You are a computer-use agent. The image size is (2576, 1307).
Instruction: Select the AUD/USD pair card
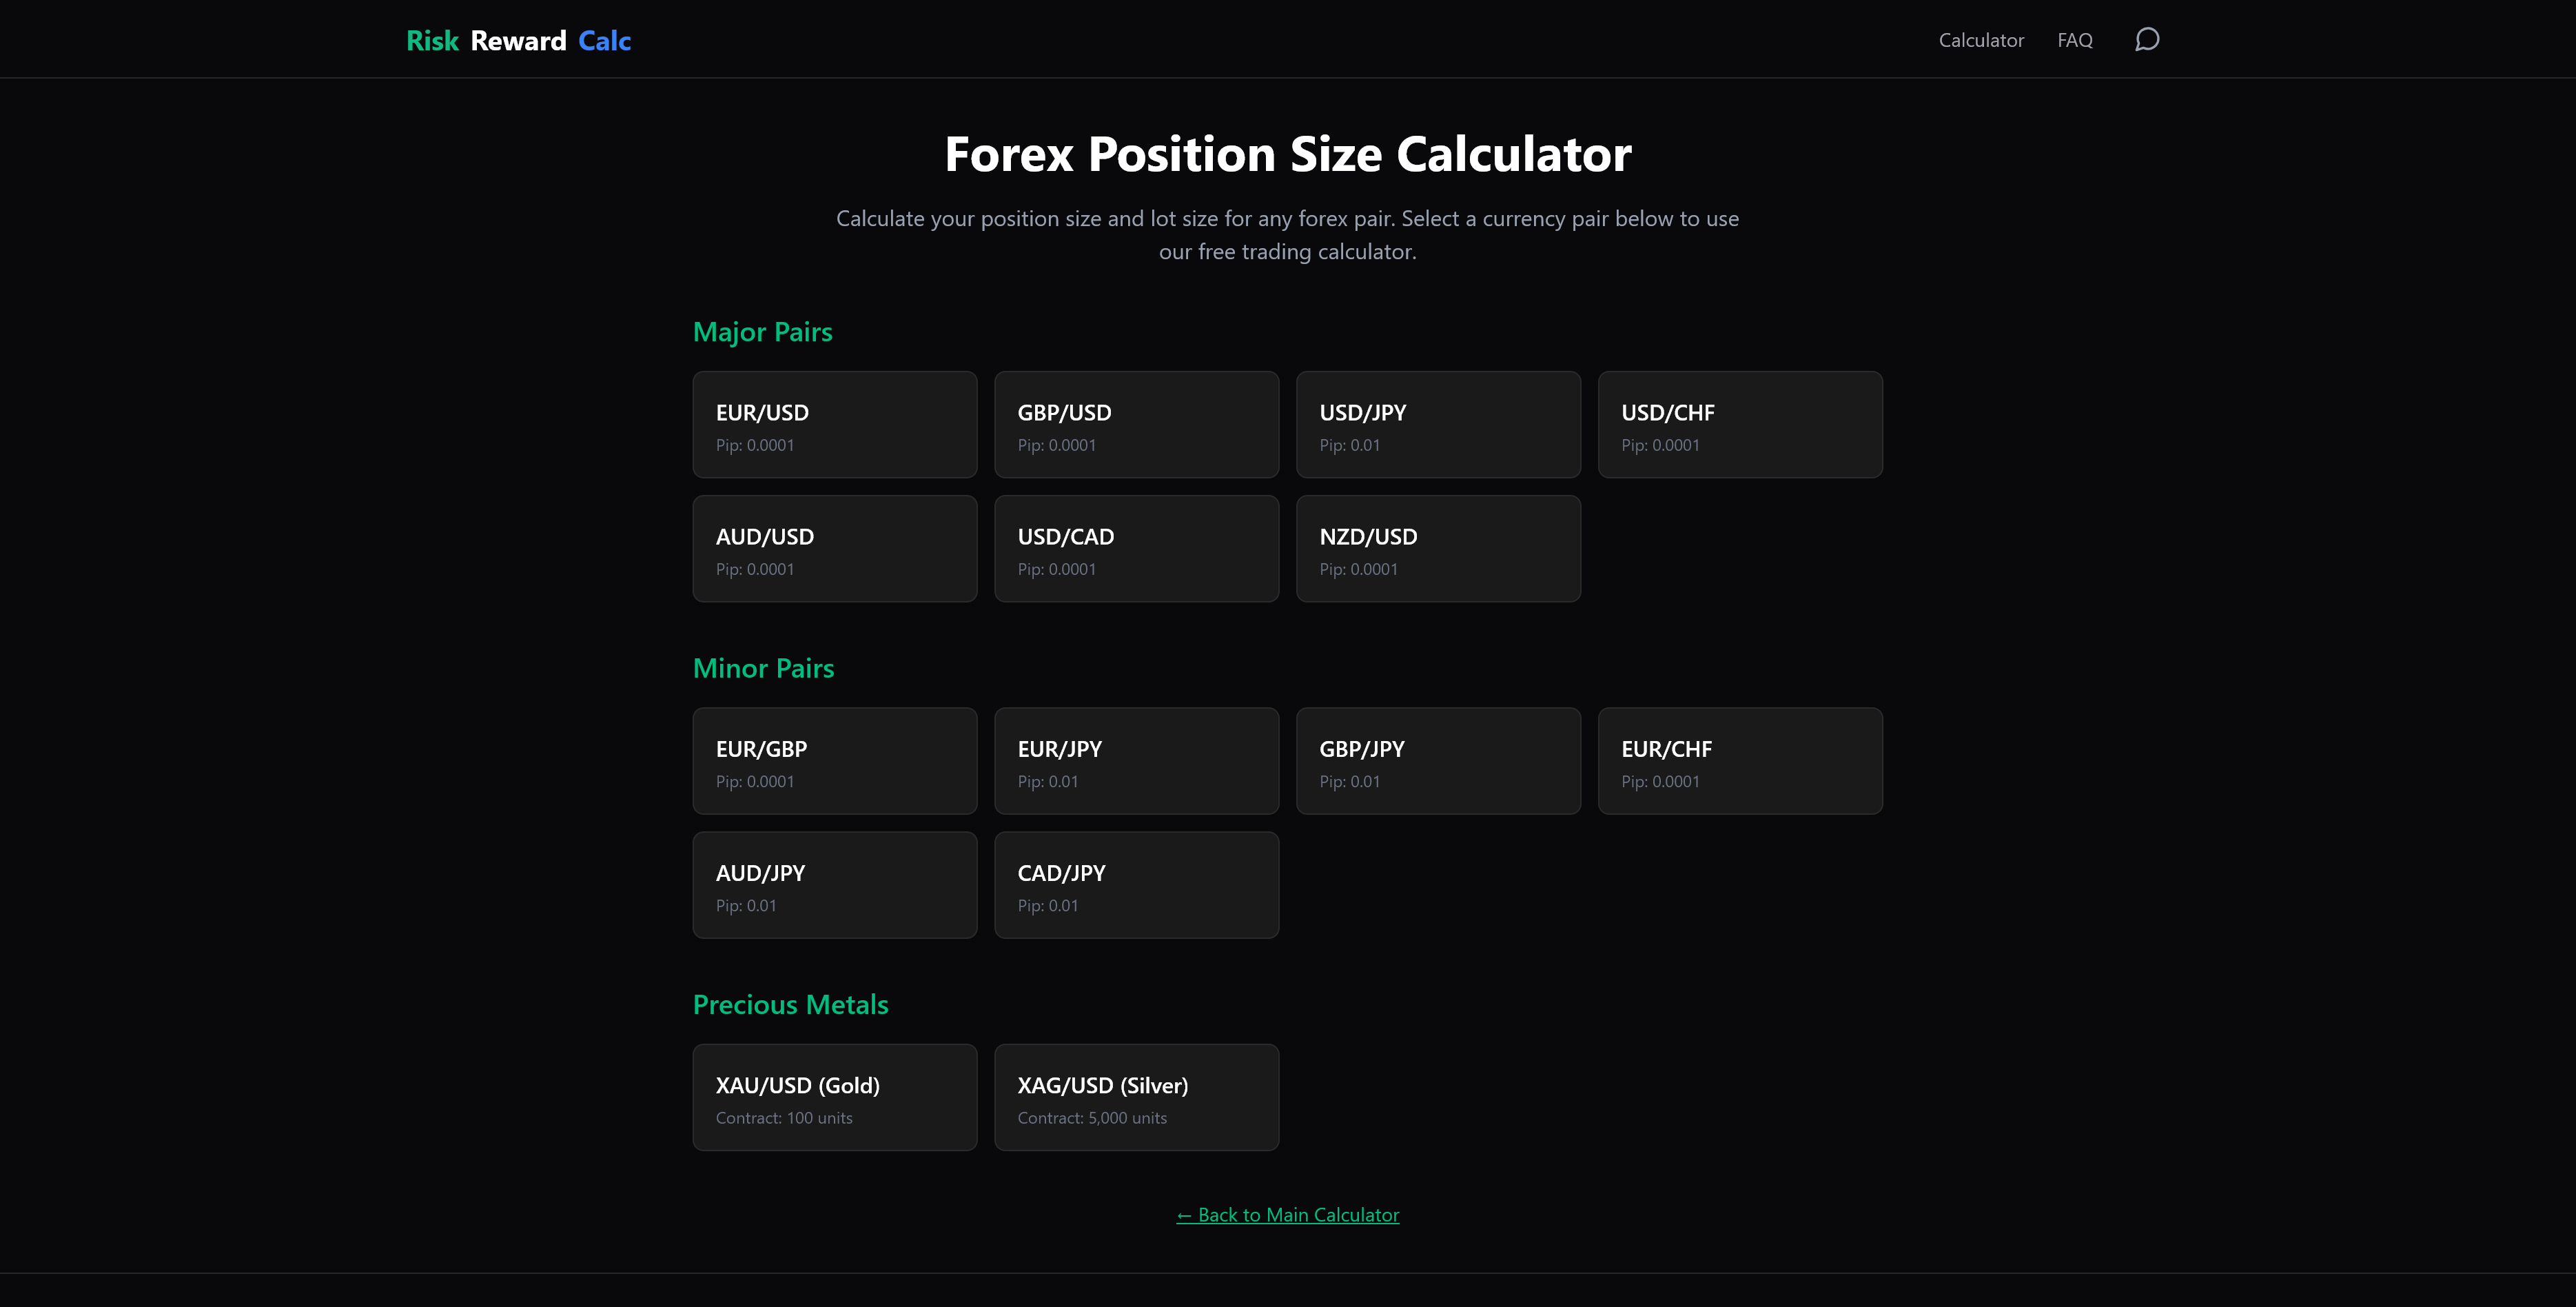(x=834, y=548)
